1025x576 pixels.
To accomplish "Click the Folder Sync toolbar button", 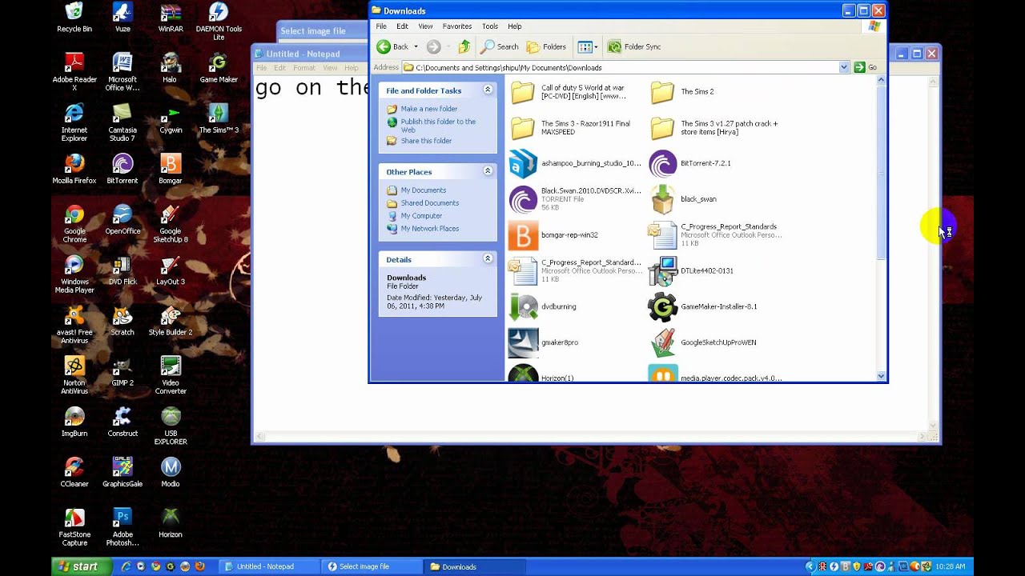I will coord(634,46).
